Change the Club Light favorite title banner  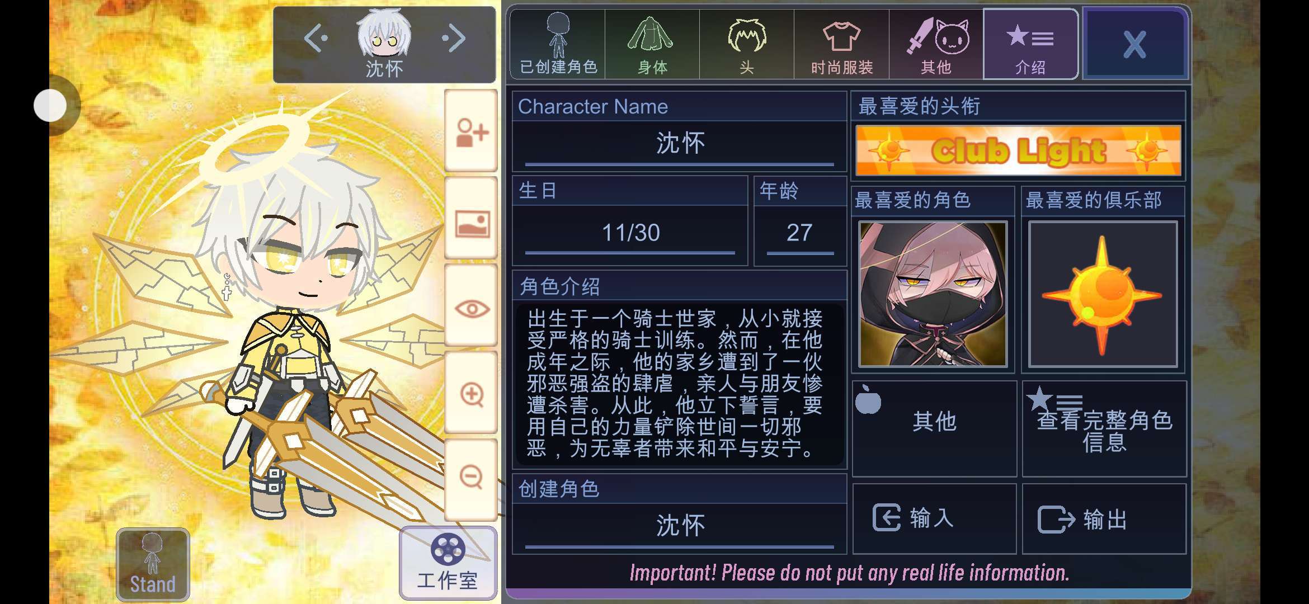coord(1018,150)
